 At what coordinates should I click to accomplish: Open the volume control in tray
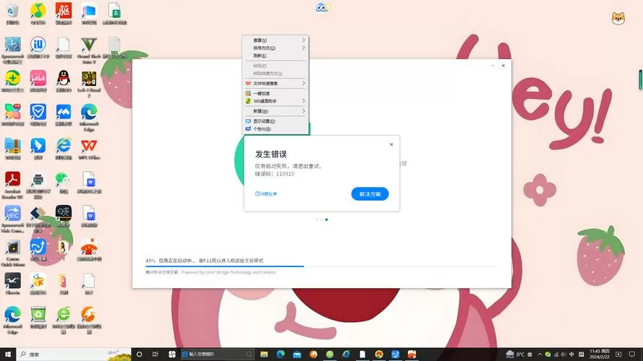coord(563,354)
